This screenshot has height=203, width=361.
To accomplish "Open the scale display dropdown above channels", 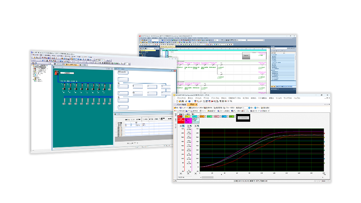I will 200,114.
